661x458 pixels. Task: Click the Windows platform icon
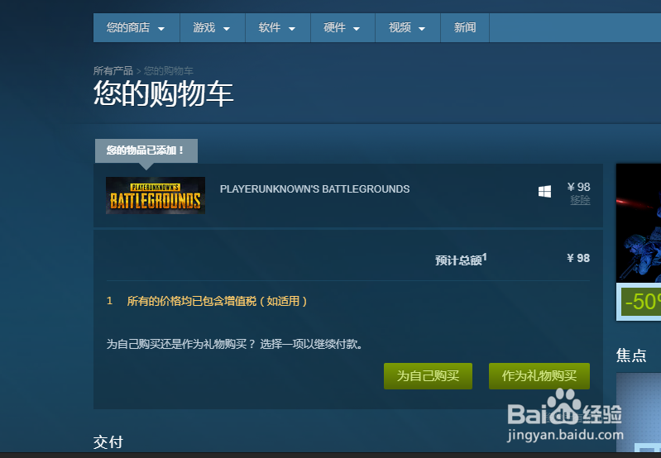pyautogui.click(x=544, y=191)
